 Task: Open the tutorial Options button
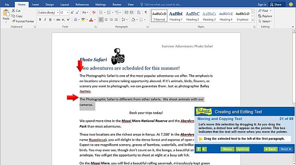tap(243, 149)
